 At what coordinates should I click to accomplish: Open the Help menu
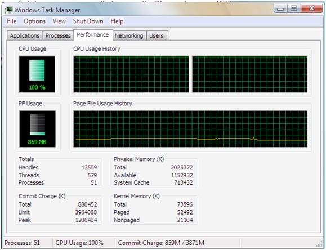pos(117,21)
